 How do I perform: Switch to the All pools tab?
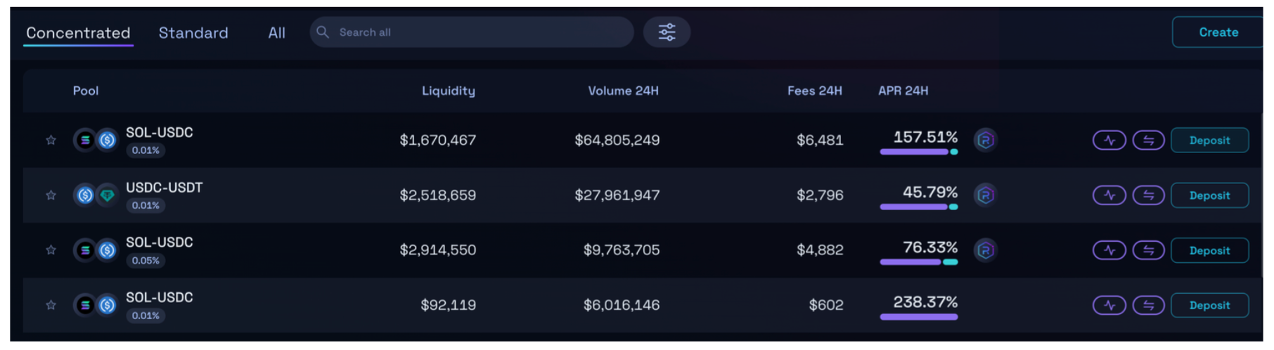276,33
